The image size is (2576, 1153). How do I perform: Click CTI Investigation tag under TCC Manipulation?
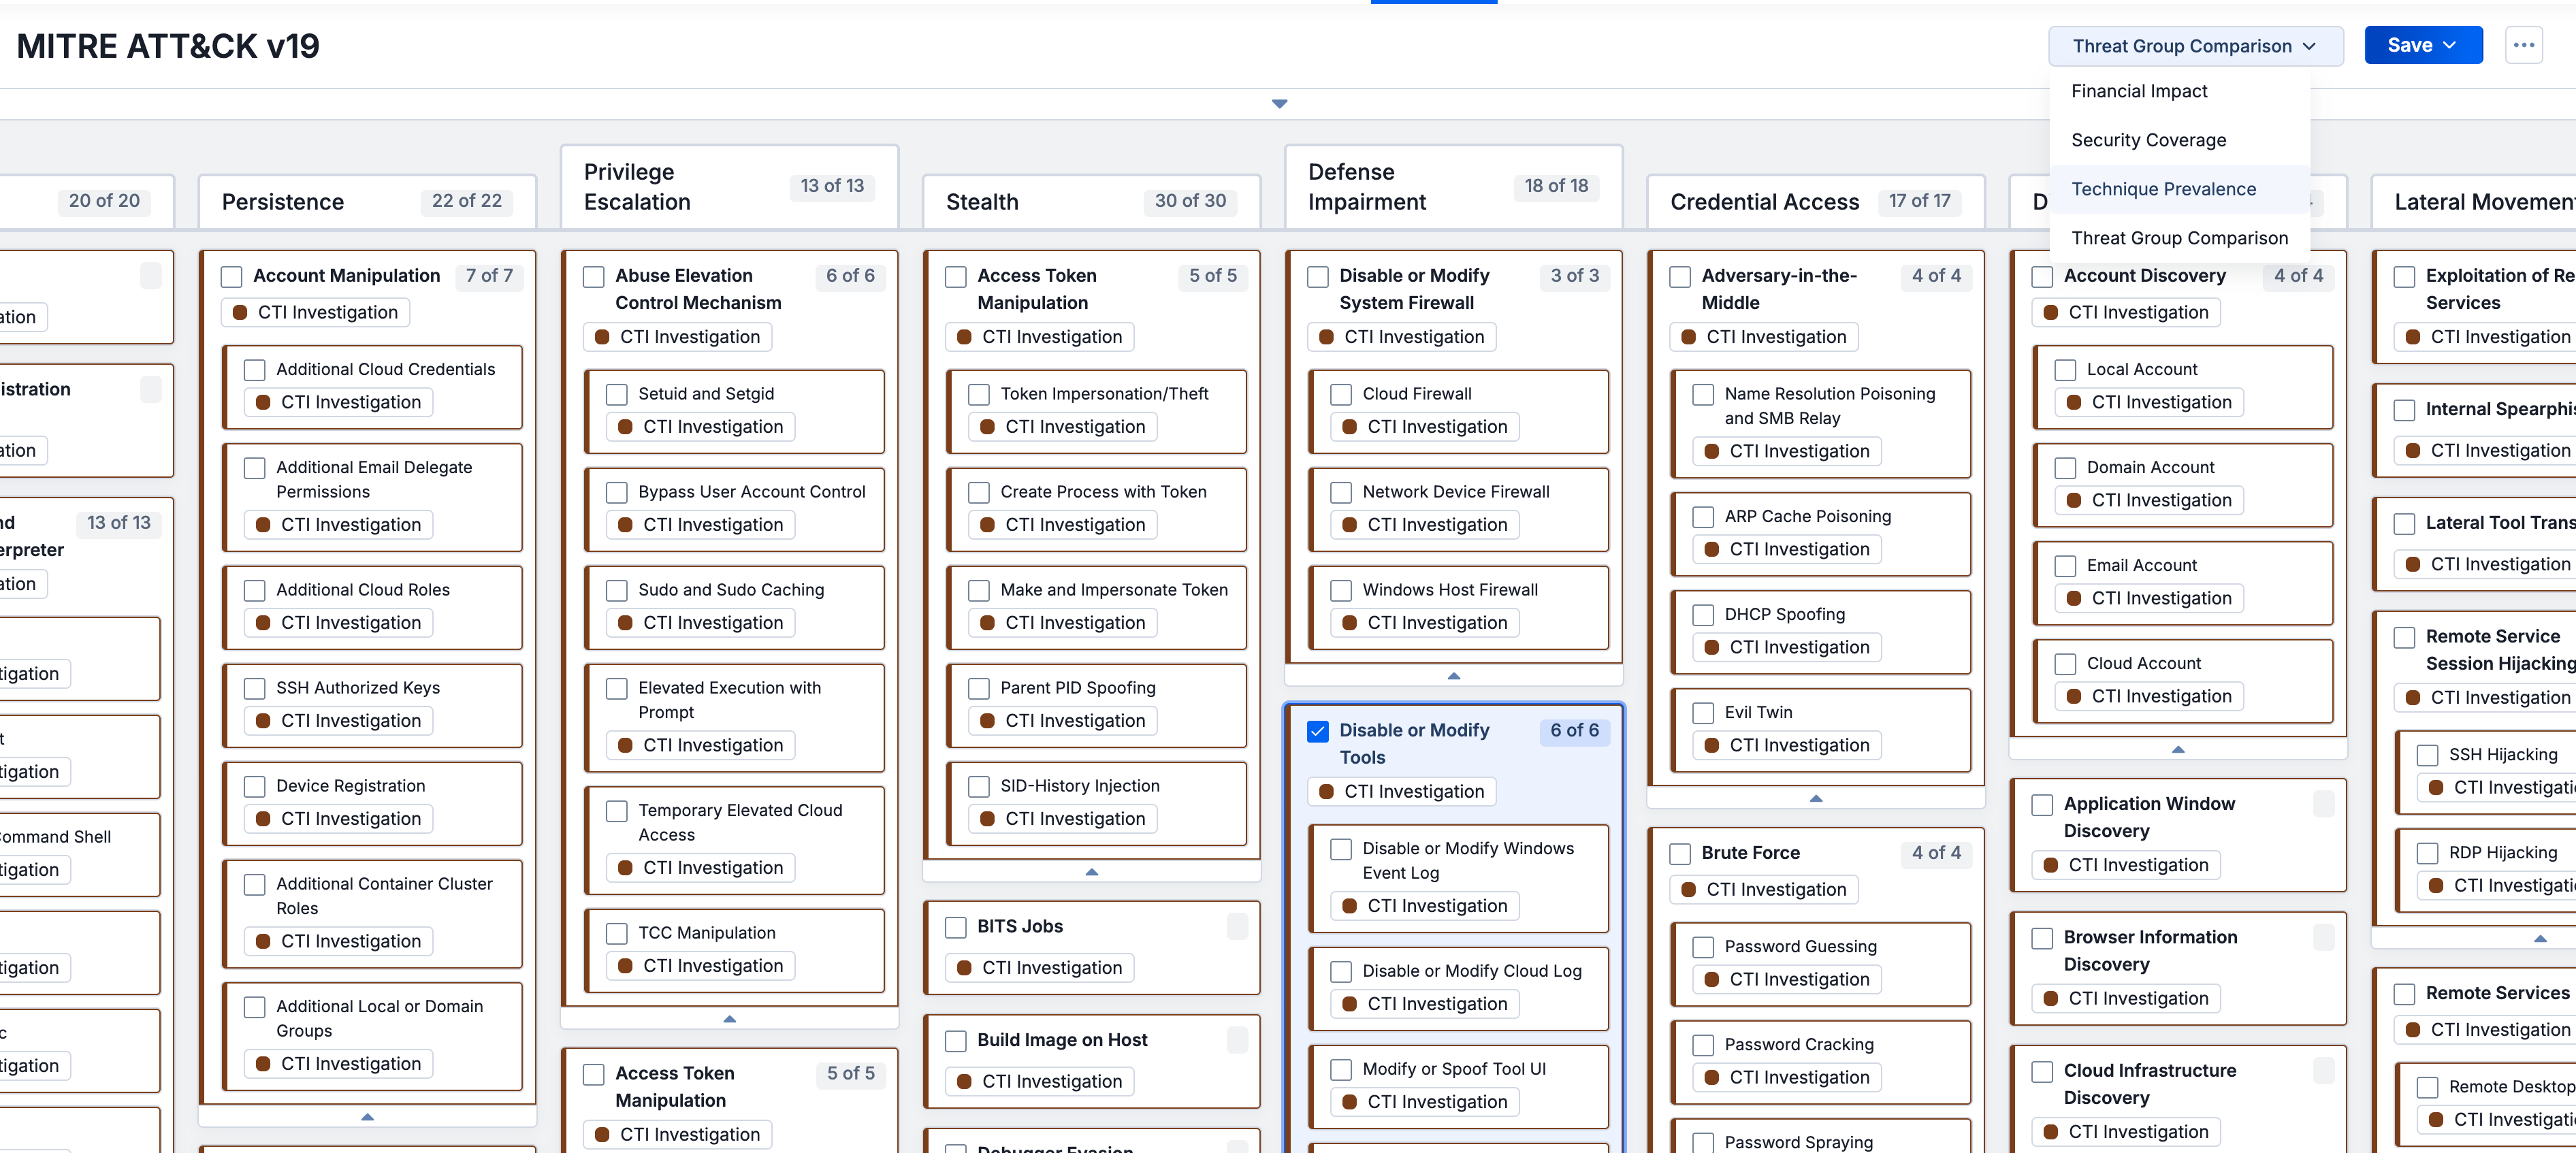[x=700, y=966]
